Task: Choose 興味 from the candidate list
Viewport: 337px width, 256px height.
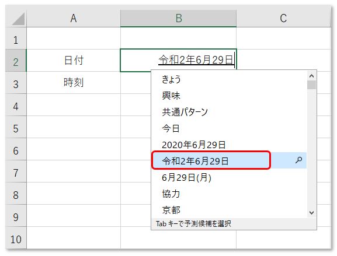Action: (230, 96)
